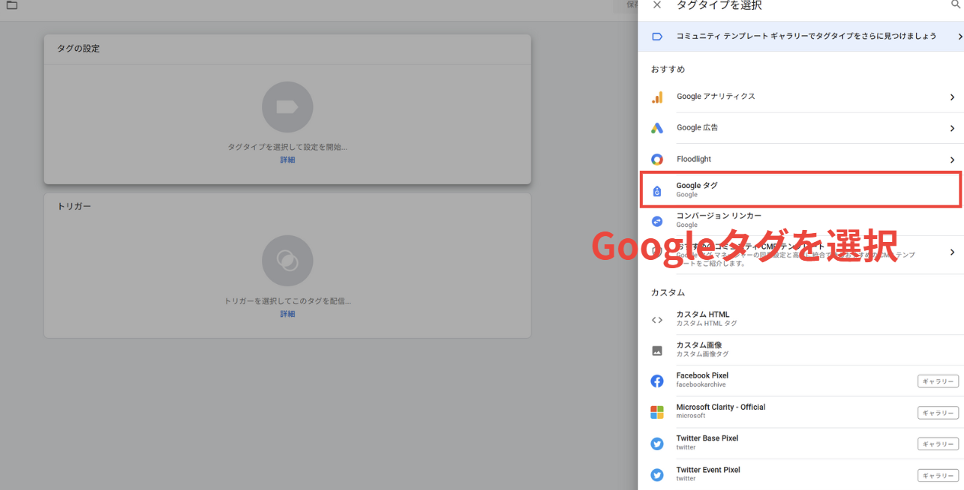
Task: Click ギャラリー button for Microsoft Clarity
Action: [x=938, y=413]
